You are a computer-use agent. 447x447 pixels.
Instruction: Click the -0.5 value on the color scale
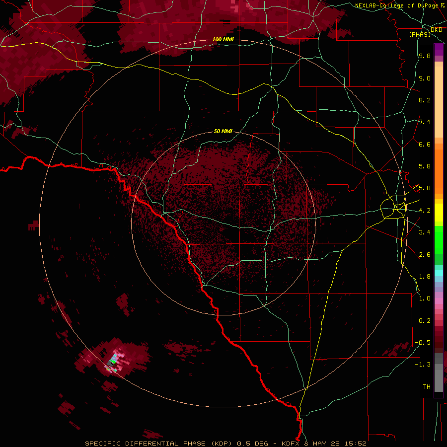coord(424,343)
